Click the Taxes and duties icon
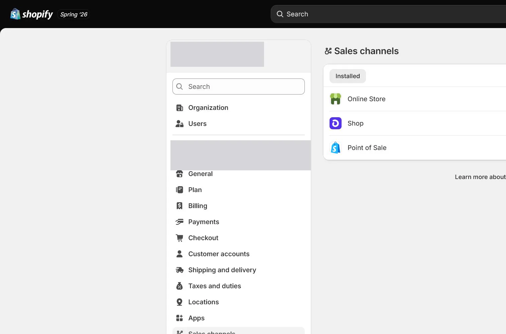The image size is (506, 334). pos(179,286)
